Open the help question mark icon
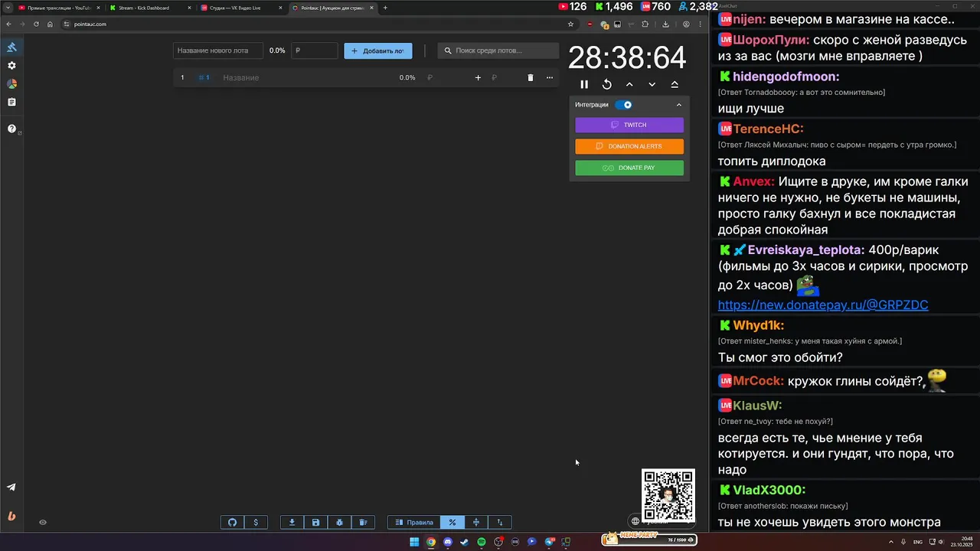This screenshot has height=551, width=980. (x=11, y=129)
